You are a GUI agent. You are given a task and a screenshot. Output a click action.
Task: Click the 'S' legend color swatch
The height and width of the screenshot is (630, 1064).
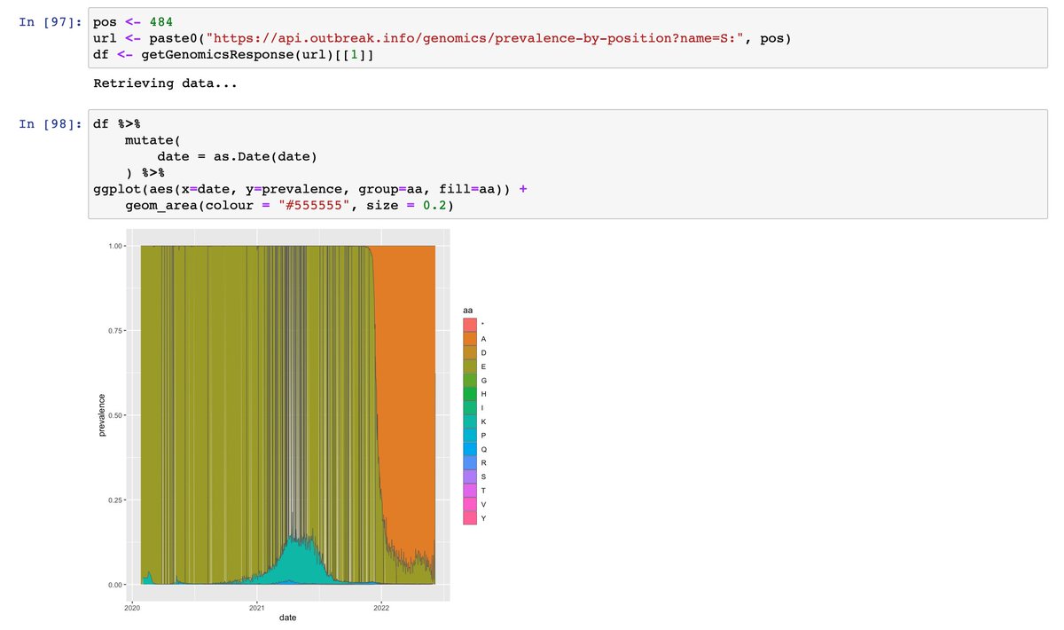(470, 476)
